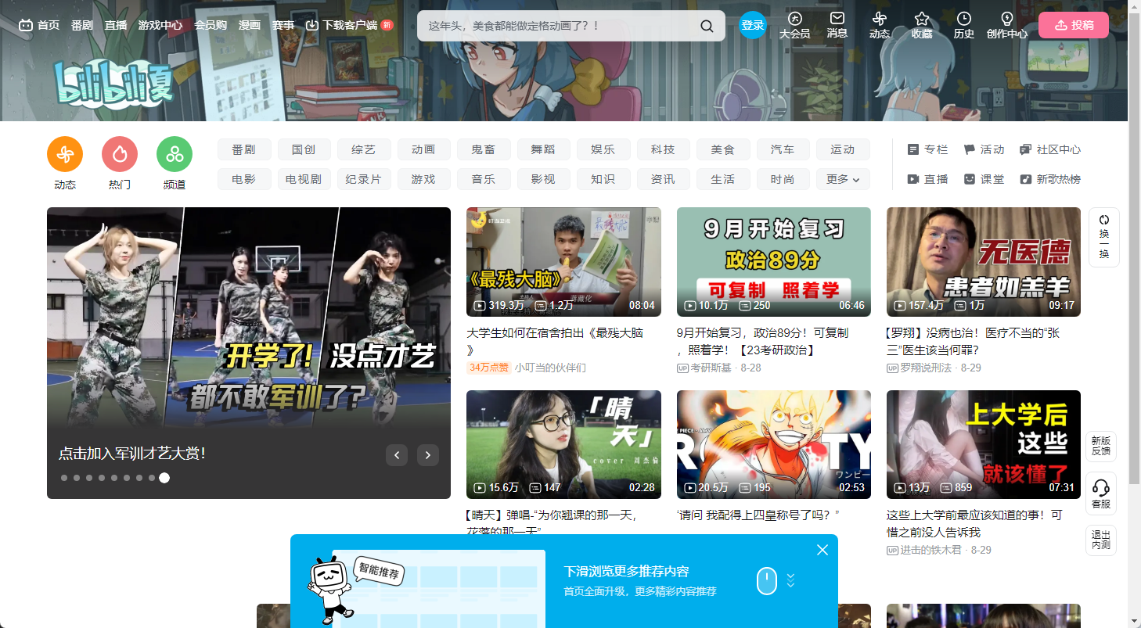Select the 科技 category tag
This screenshot has height=628, width=1141.
[663, 149]
